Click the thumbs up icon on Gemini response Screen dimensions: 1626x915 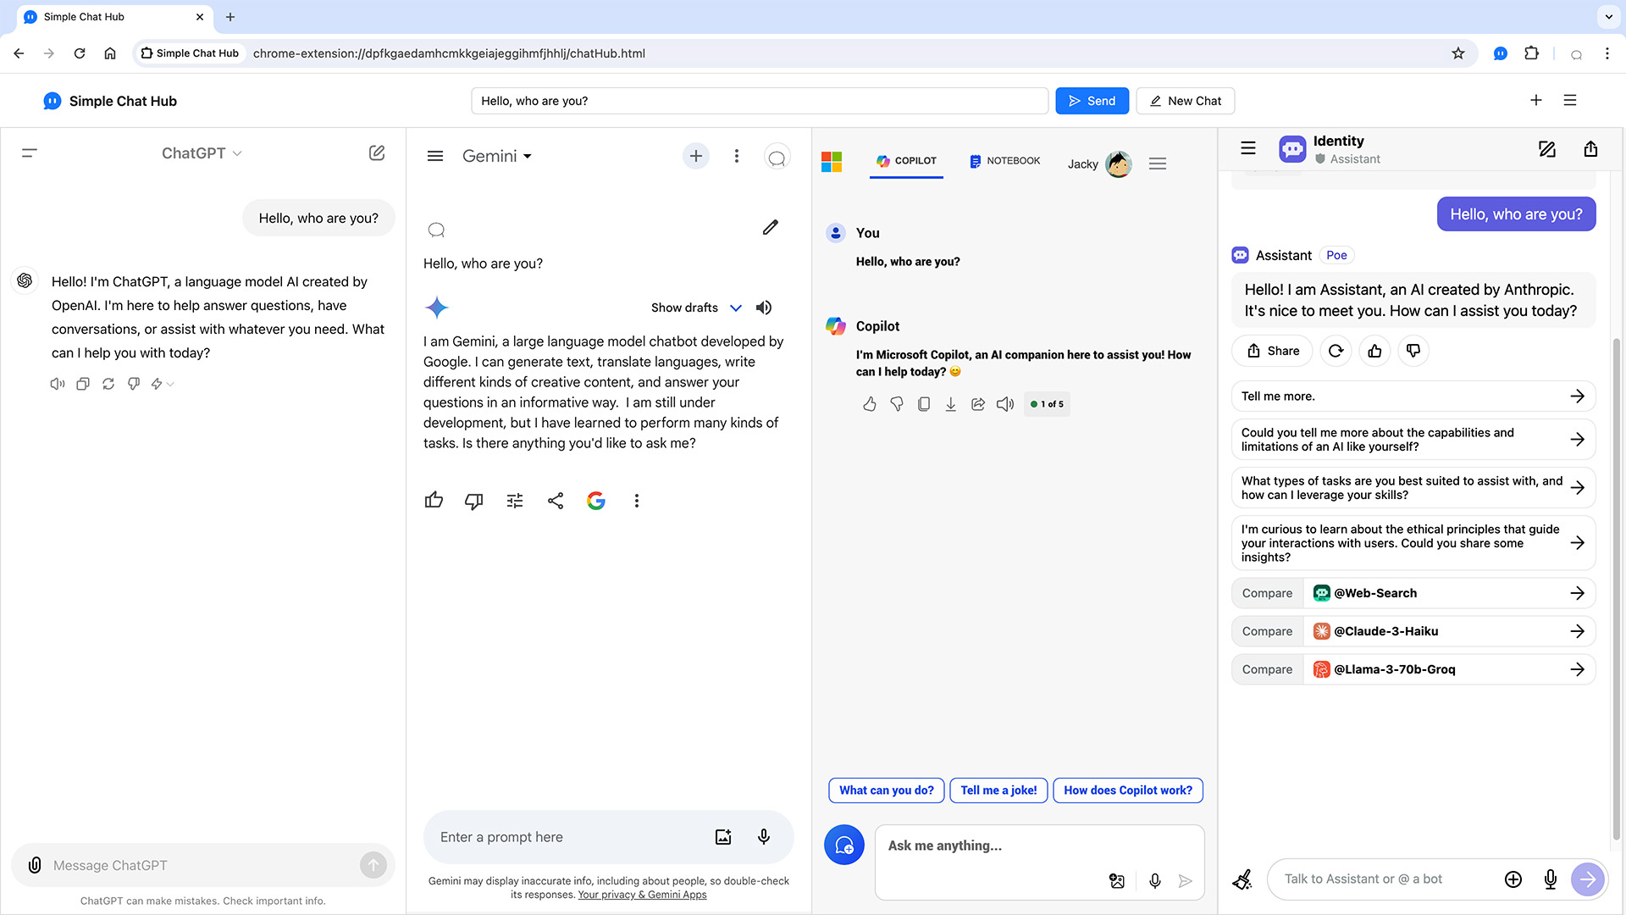(434, 499)
